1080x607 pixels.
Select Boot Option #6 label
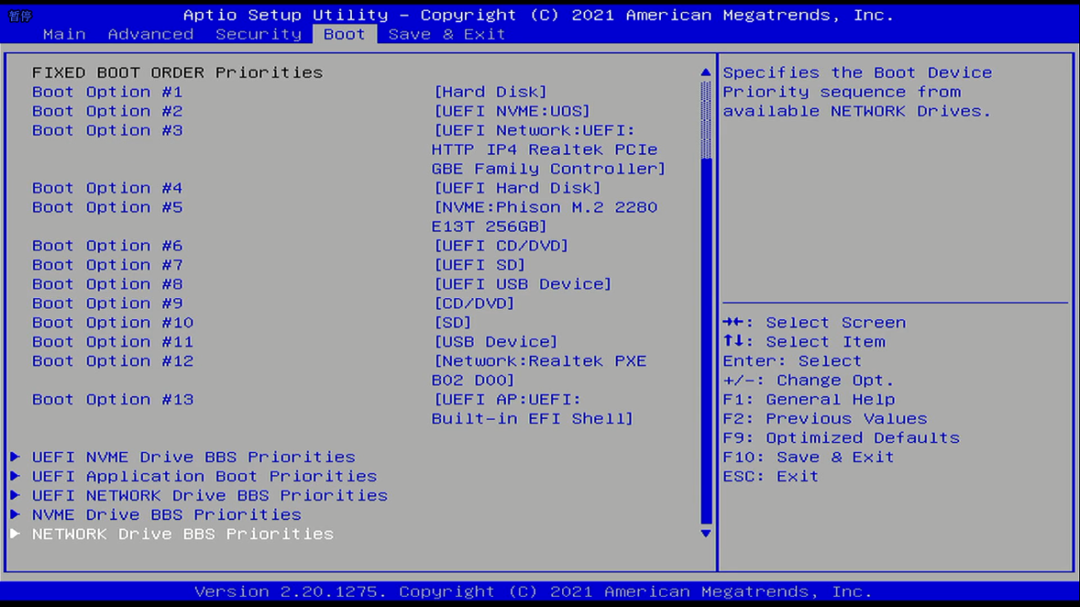coord(107,246)
